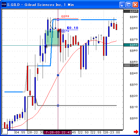Image resolution: width=140 pixels, height=136 pixels.
Task: Click the blue star entry marker at 6865
Action: click(45, 46)
